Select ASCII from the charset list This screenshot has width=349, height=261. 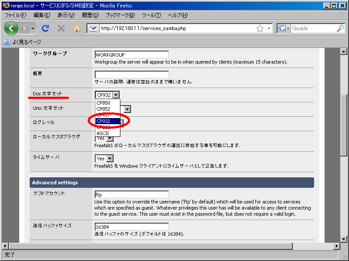108,133
